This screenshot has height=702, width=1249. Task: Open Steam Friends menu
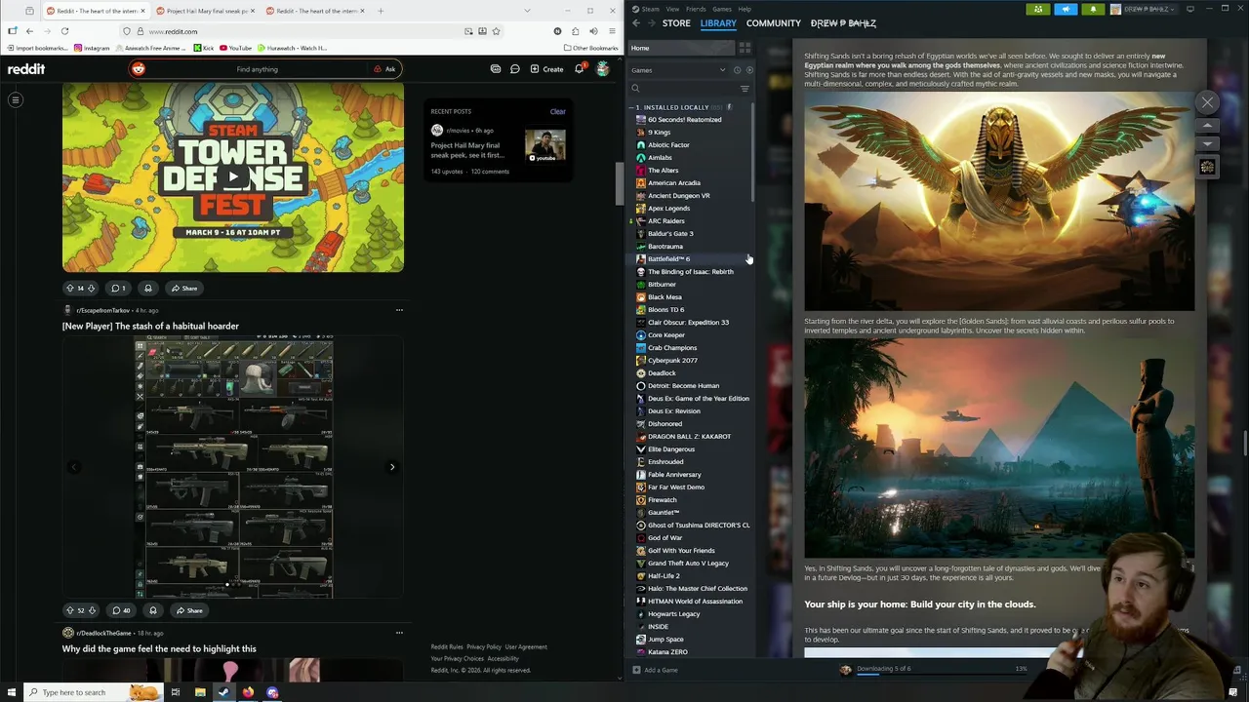(x=697, y=9)
